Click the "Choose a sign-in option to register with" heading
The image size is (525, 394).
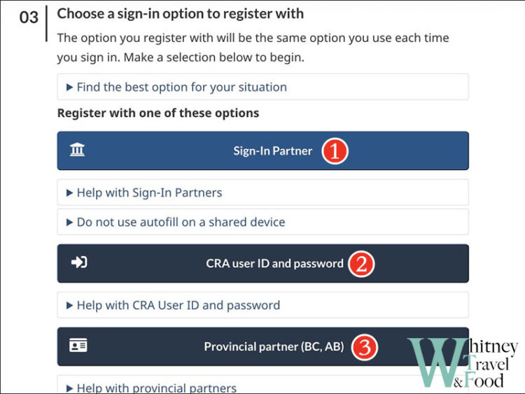click(x=180, y=13)
